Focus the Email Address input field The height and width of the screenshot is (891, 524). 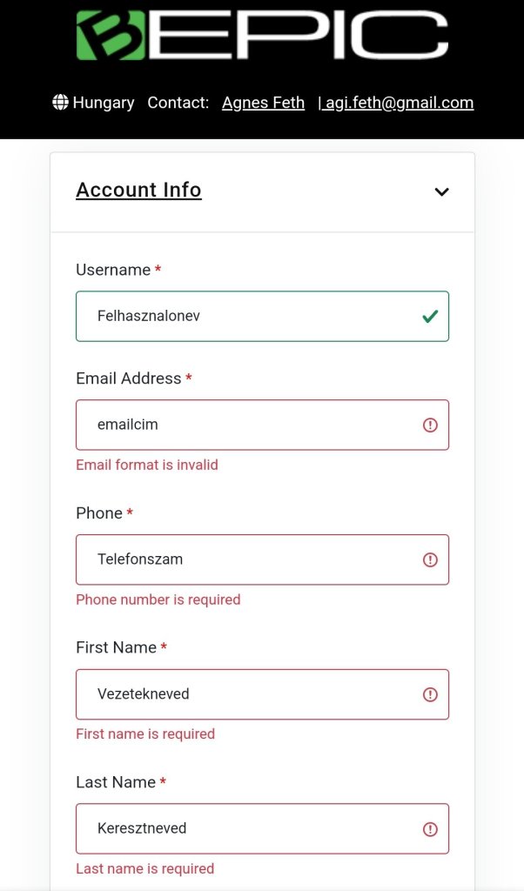244,425
